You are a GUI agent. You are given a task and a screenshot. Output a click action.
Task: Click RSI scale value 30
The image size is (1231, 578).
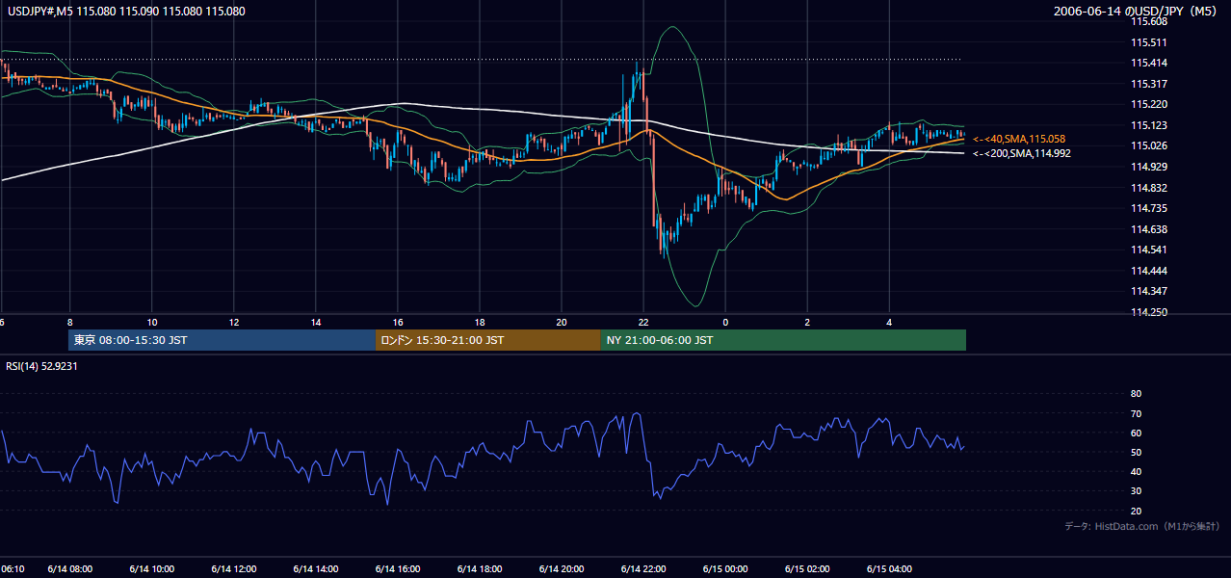[x=1137, y=491]
